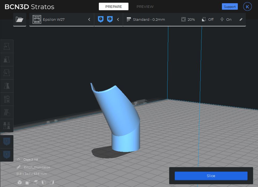Click the pencil icon to edit print settings
The image size is (258, 187).
click(241, 20)
